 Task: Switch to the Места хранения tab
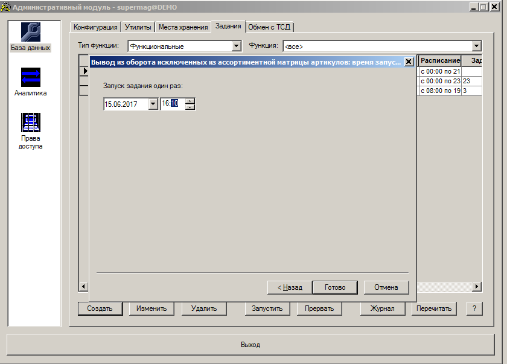point(183,27)
